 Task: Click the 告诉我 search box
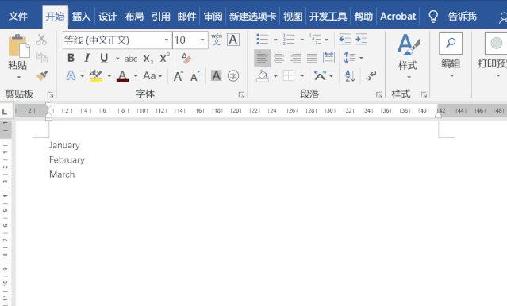pyautogui.click(x=462, y=16)
